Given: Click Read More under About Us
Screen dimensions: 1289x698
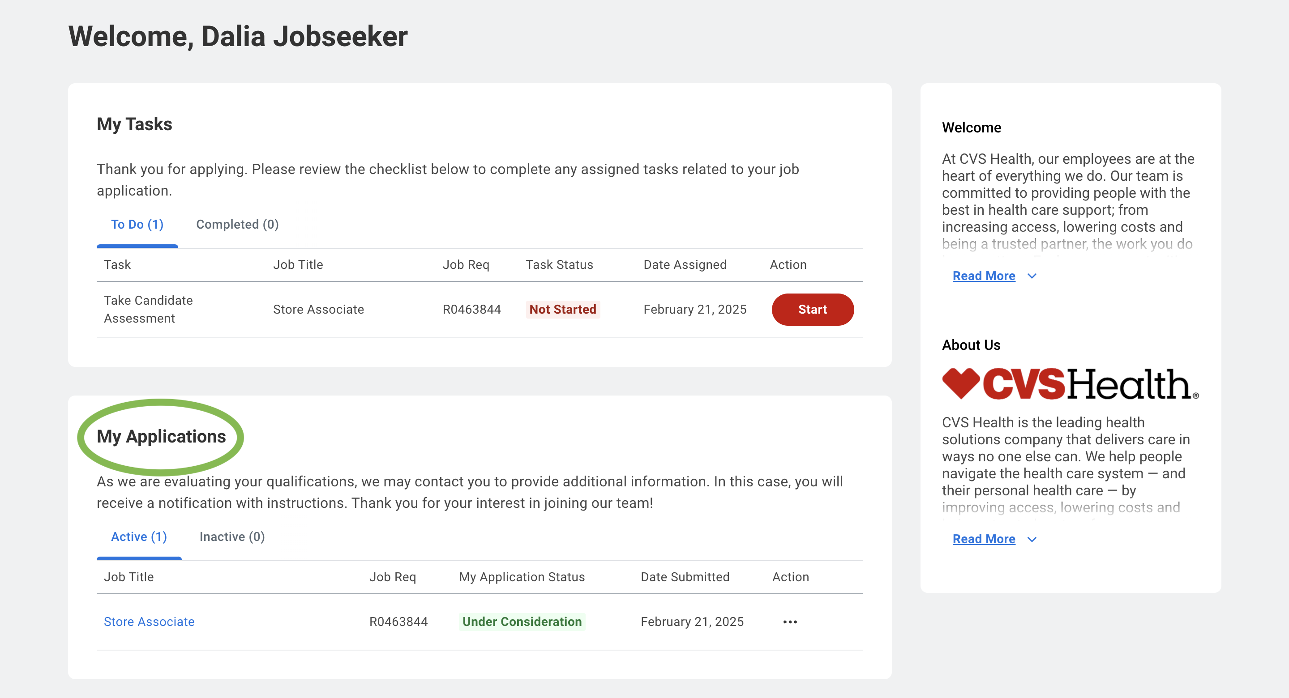Looking at the screenshot, I should tap(983, 539).
